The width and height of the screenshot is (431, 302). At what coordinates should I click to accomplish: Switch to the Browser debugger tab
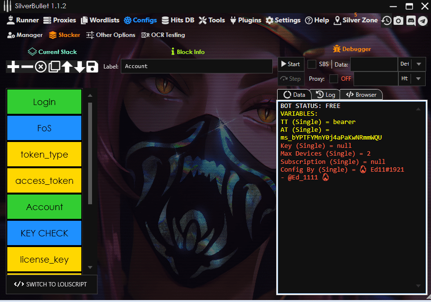click(361, 95)
